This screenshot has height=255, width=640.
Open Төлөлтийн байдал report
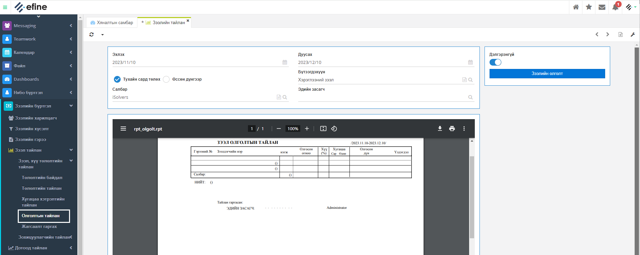42,177
